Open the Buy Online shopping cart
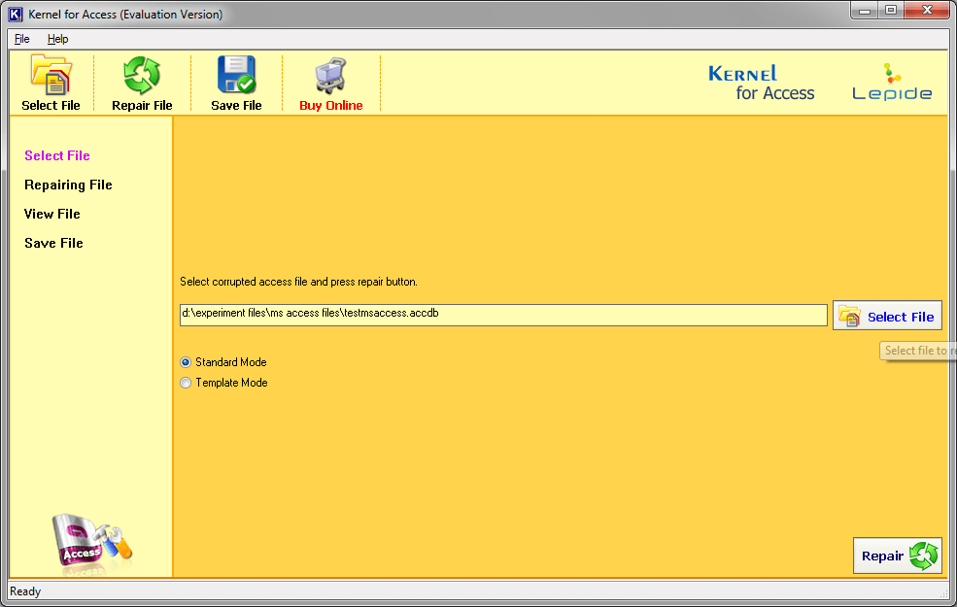This screenshot has width=957, height=607. point(330,76)
